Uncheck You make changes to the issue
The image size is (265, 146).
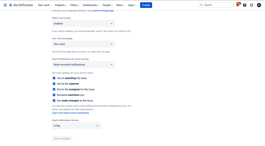pos(54,101)
